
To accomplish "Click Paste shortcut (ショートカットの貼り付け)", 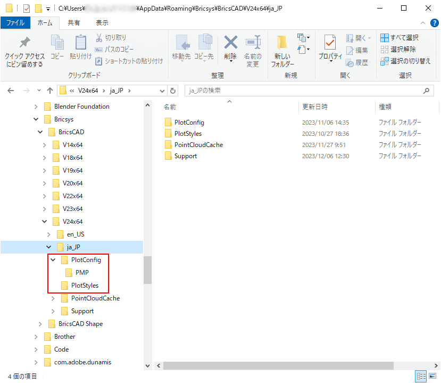I will point(129,61).
